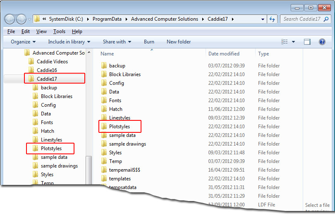Click Temp folder icon in file list
Viewport: 335px width, 218px height.
click(104, 161)
